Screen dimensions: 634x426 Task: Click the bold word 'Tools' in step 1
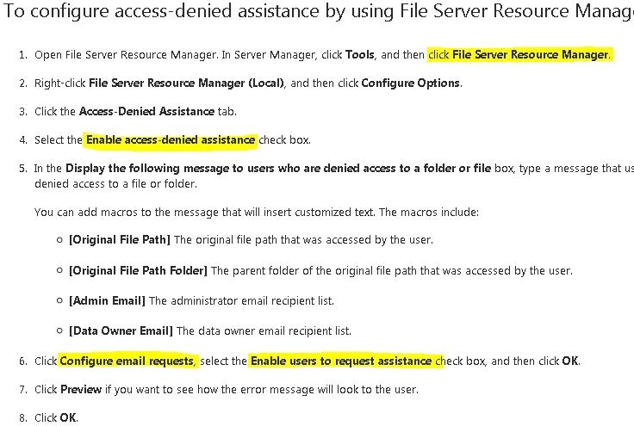pos(359,54)
